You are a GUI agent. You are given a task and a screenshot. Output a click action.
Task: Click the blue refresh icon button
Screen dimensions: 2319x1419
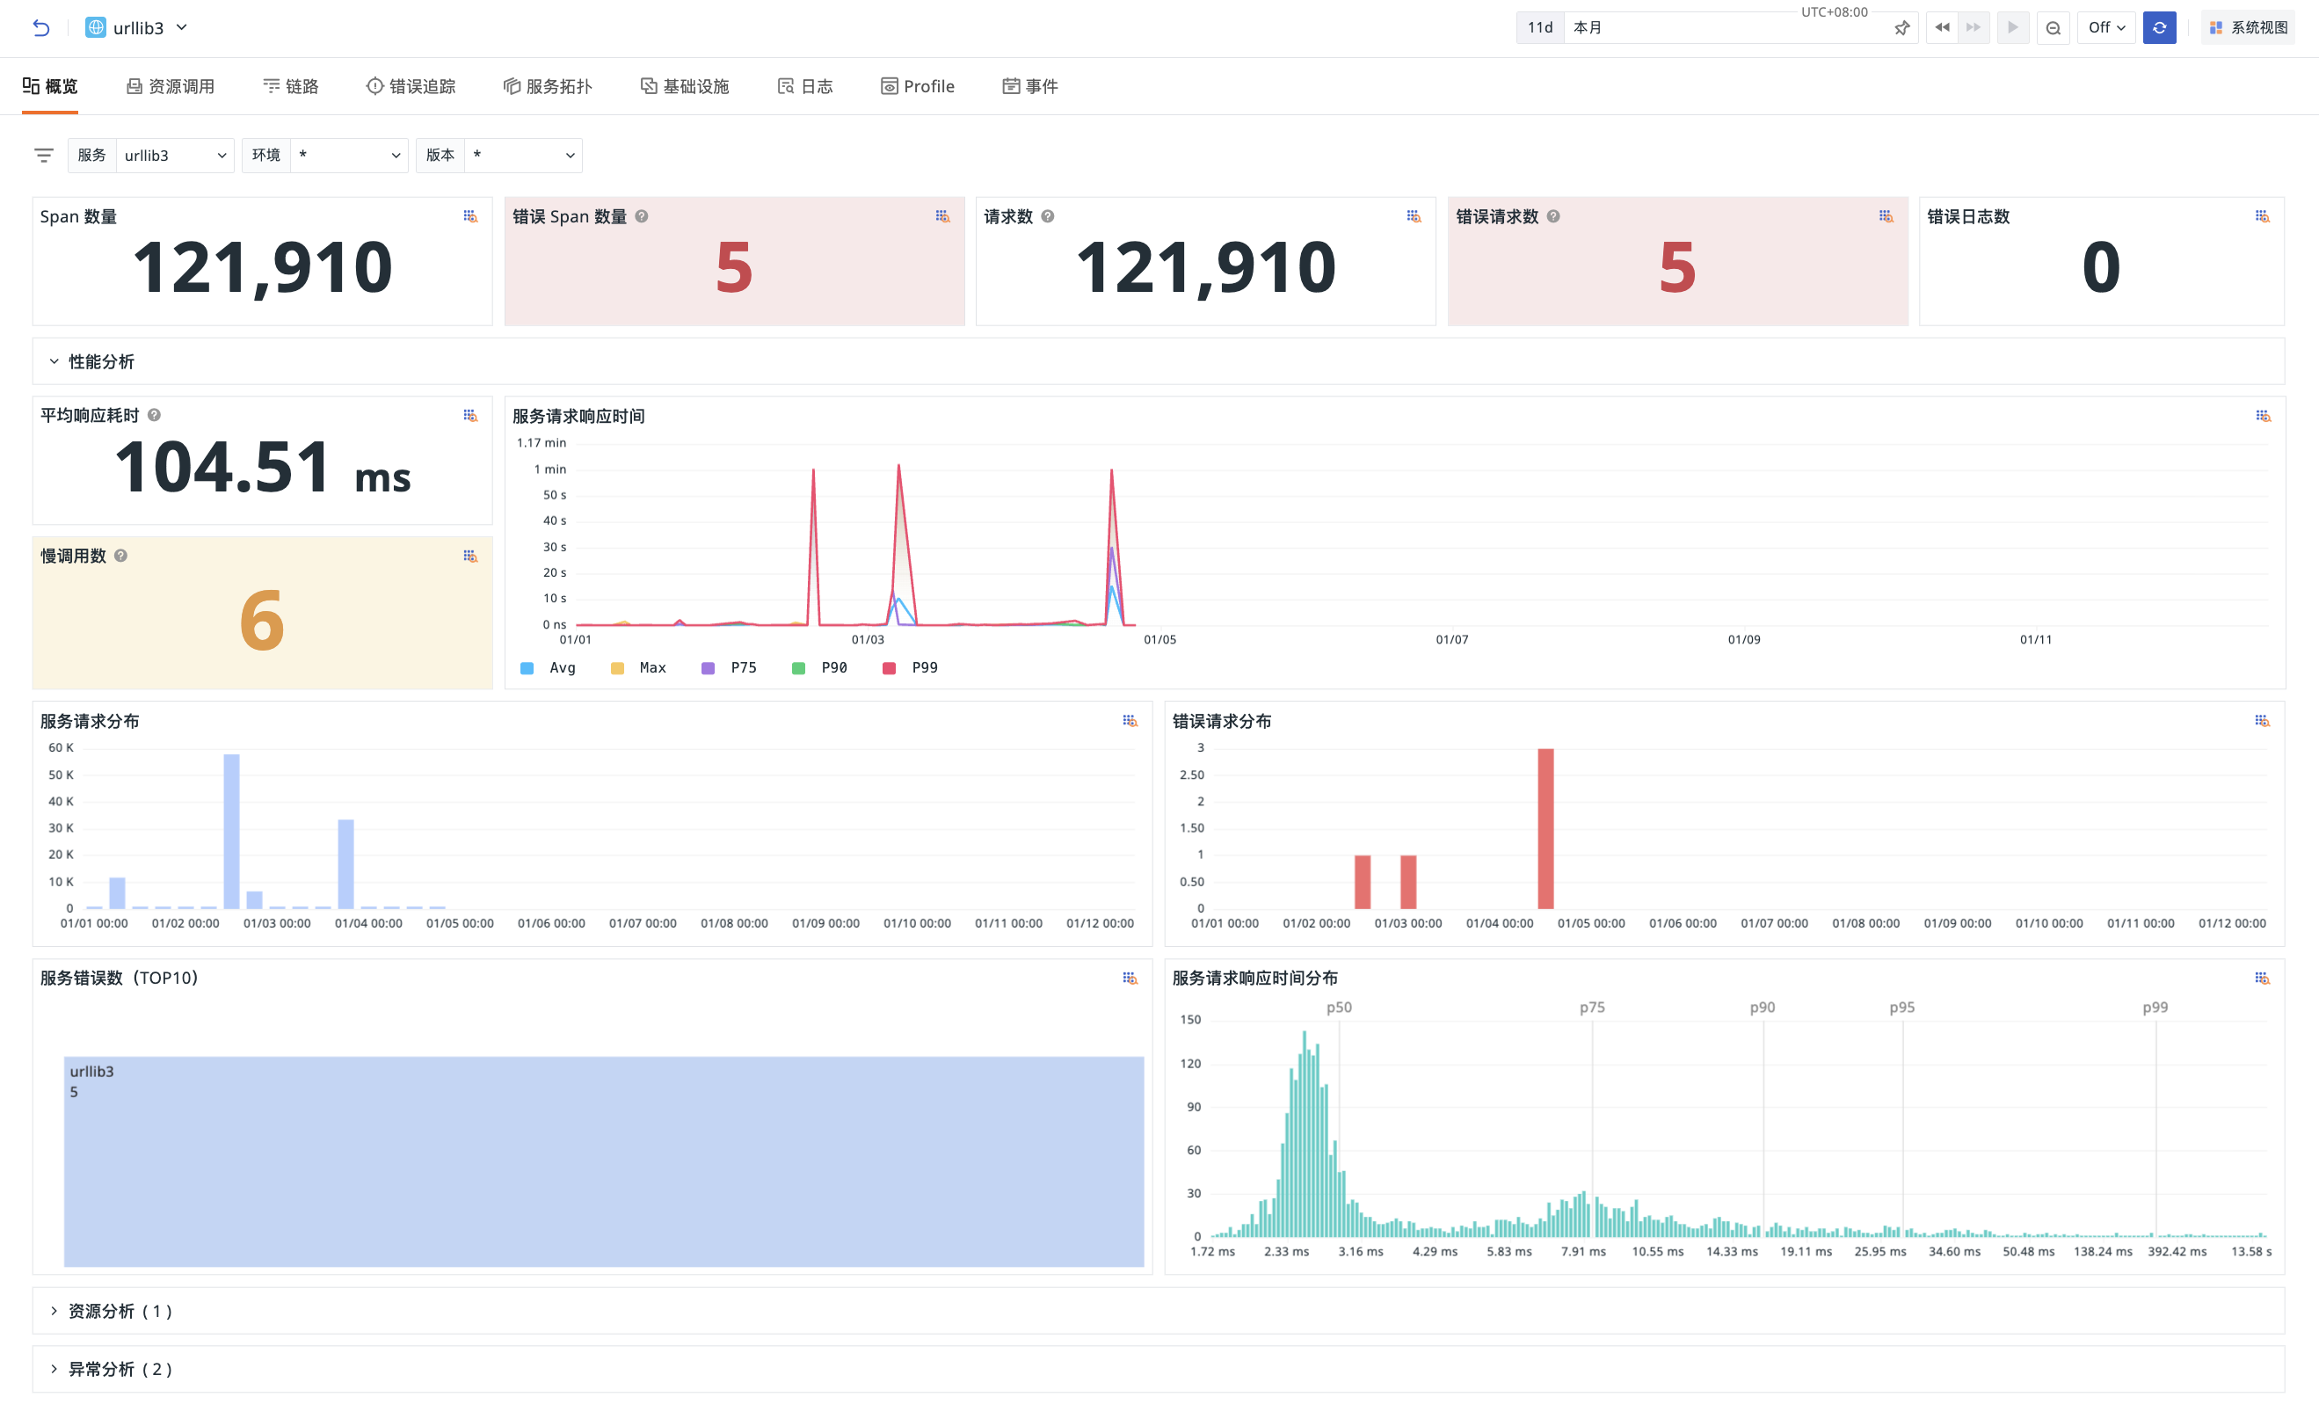[x=2159, y=27]
